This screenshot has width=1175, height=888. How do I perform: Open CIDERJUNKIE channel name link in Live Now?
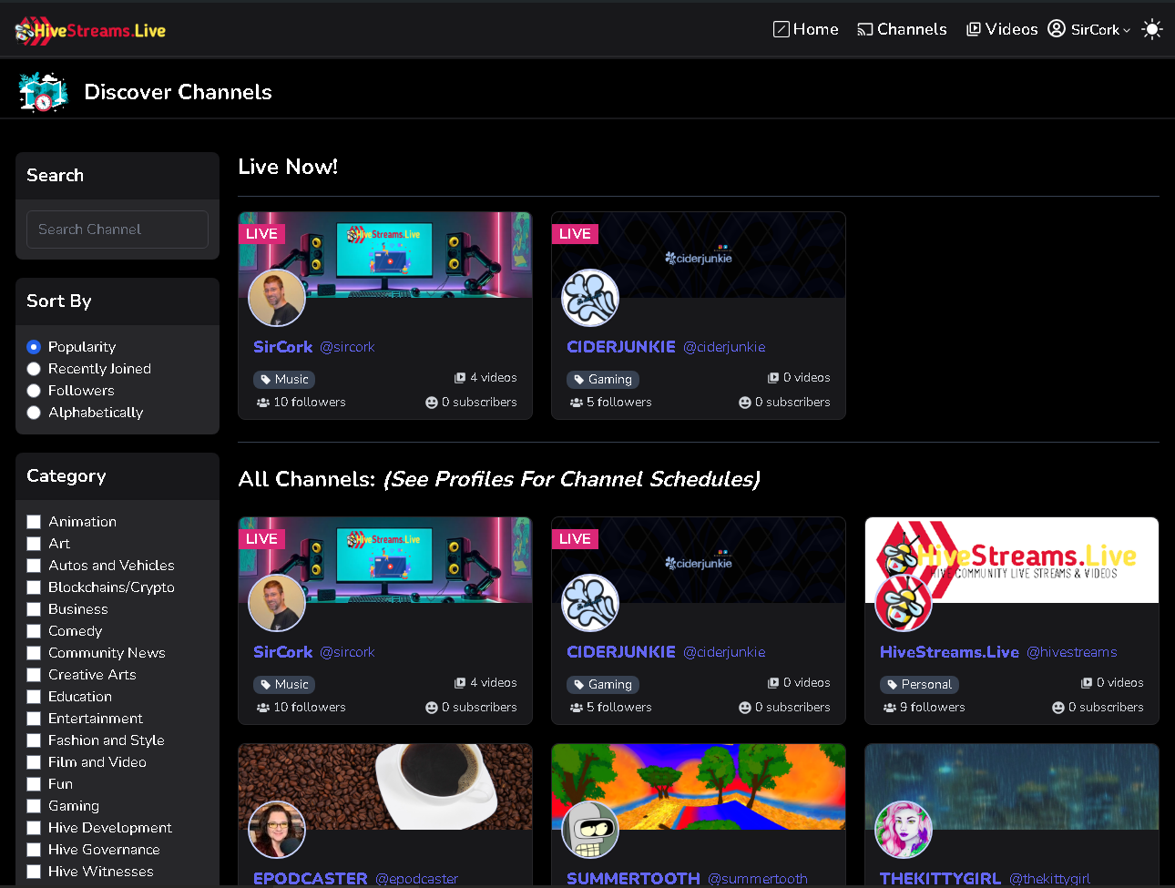point(621,347)
